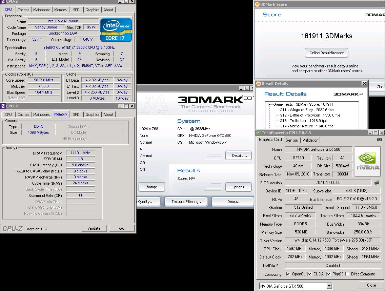Select the GT1 - Wings of Fury result

[306, 110]
